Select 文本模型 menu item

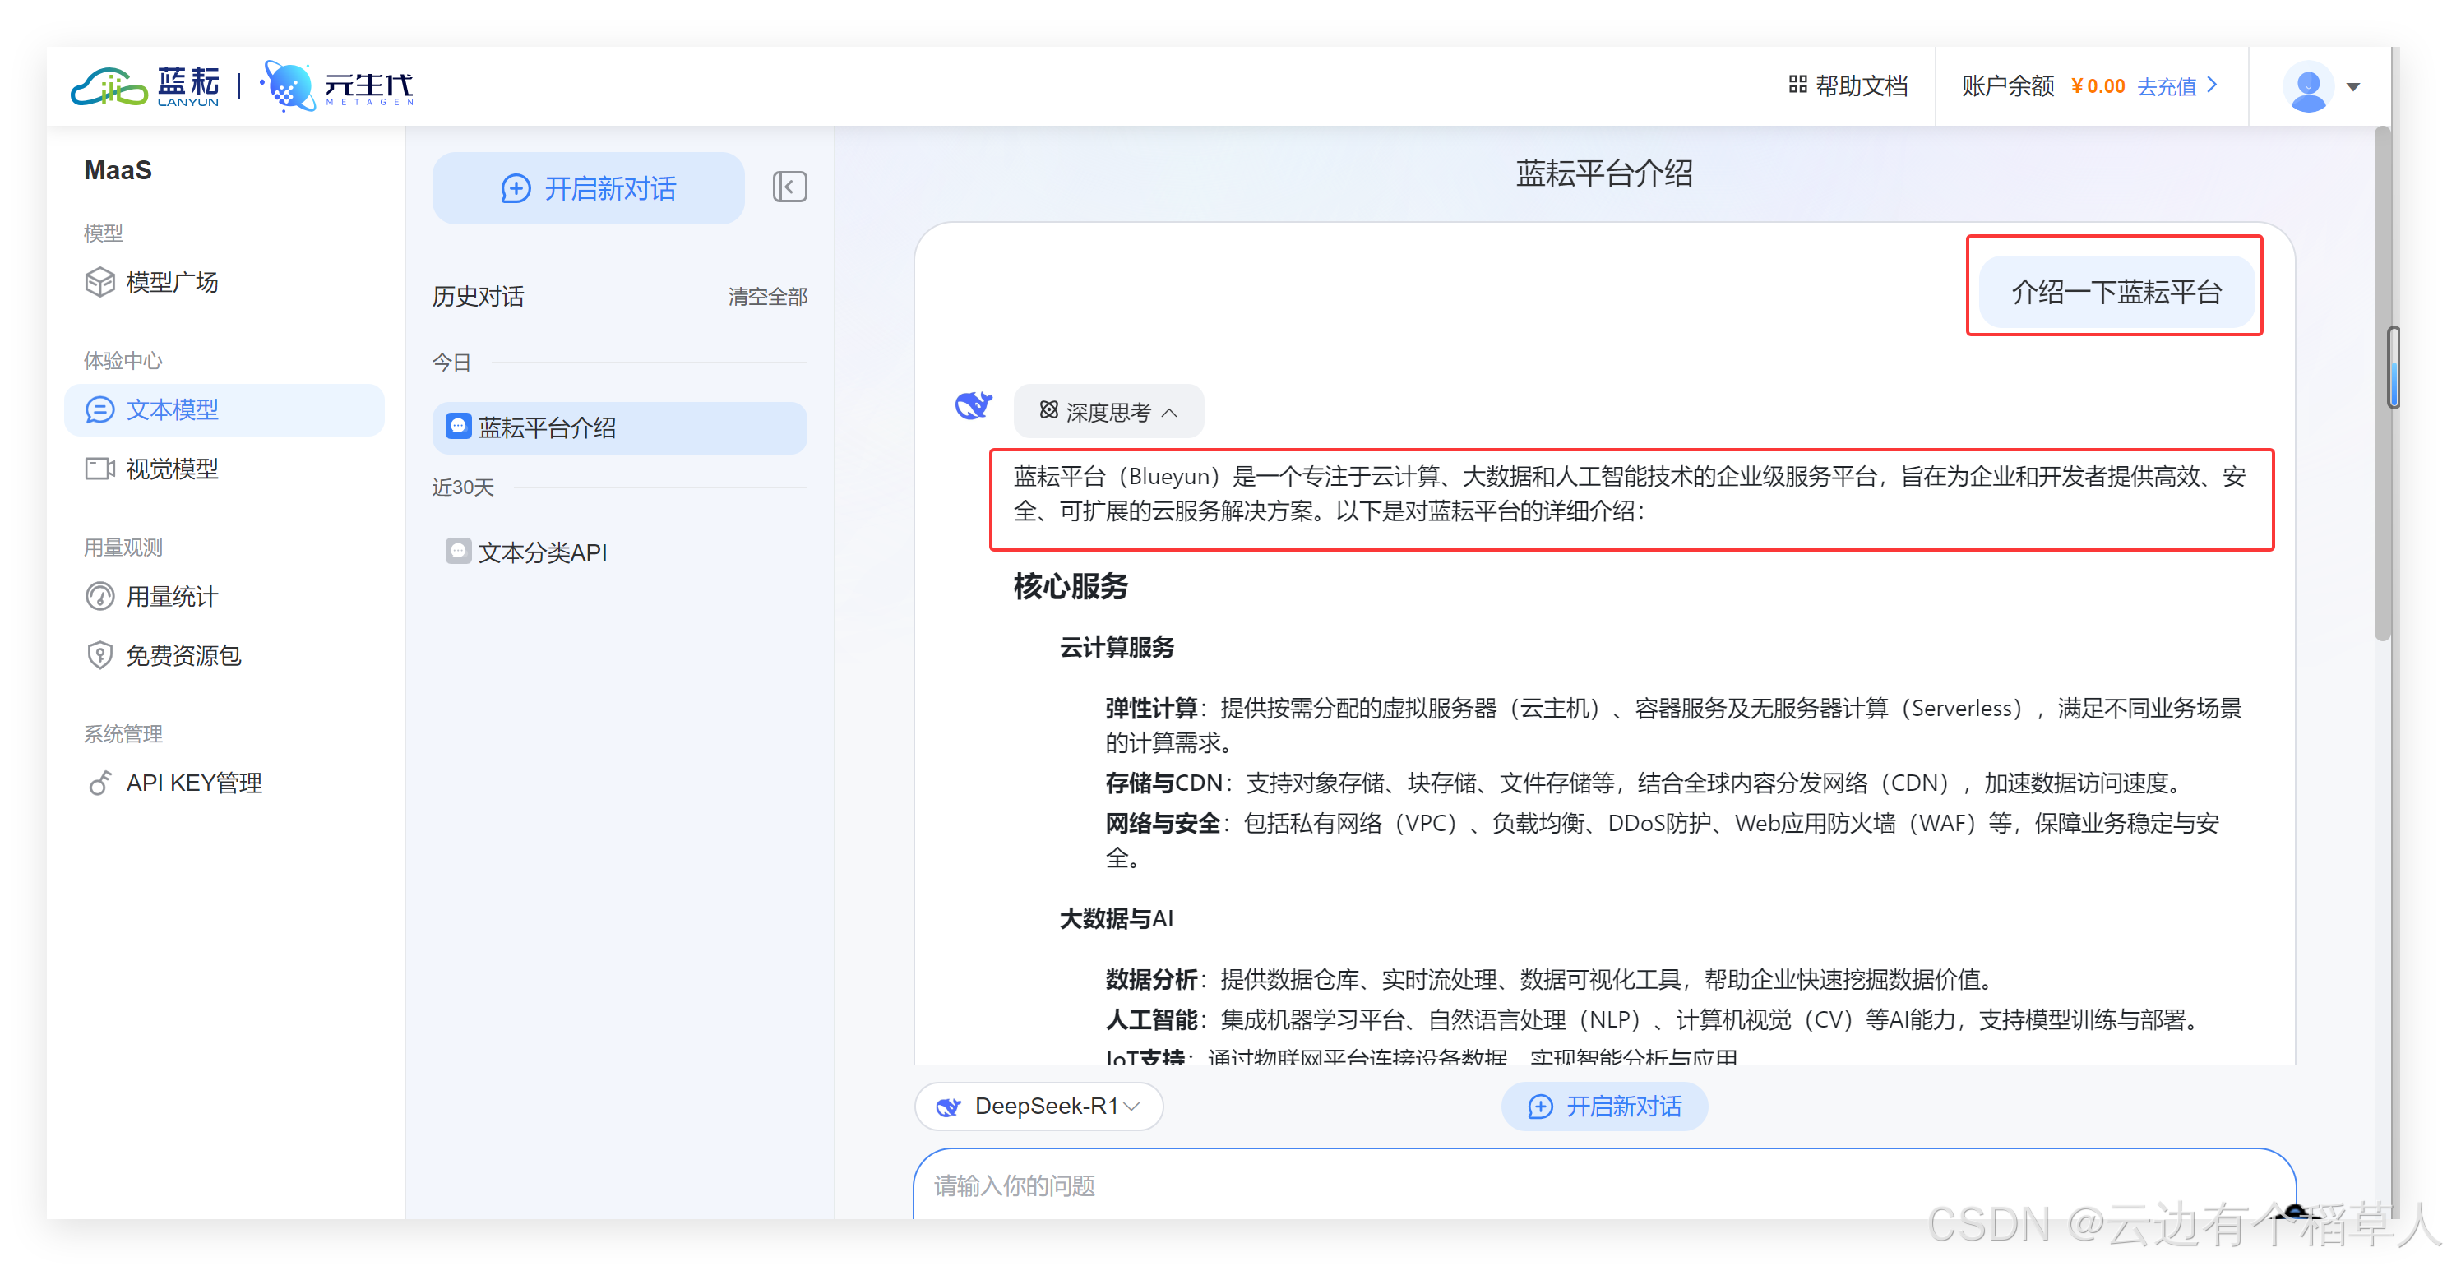click(x=171, y=409)
